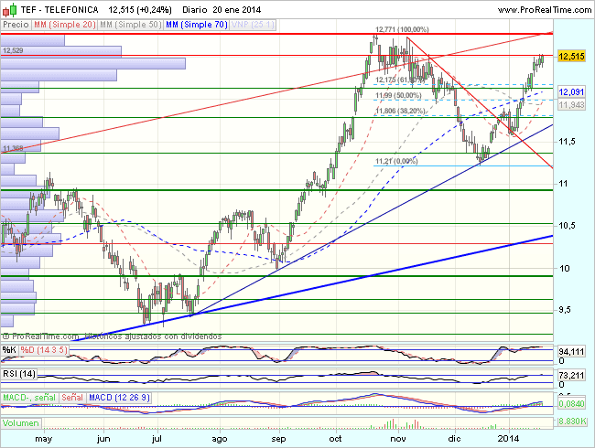Select the yellow 12,515 current price tag
The width and height of the screenshot is (595, 448).
coord(572,57)
